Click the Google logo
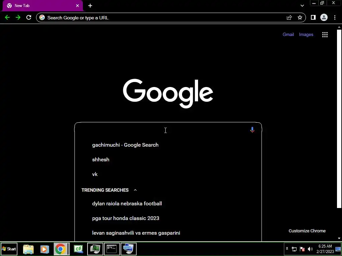342x256 pixels. point(168,93)
